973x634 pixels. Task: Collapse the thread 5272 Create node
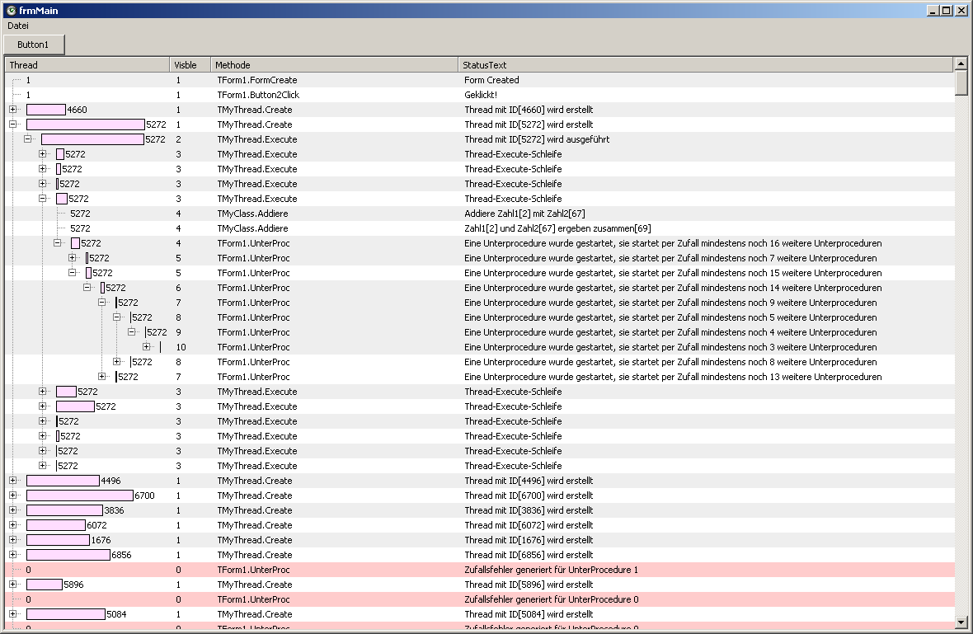[x=13, y=124]
